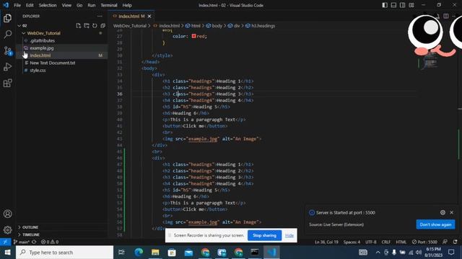
Task: Open the Extensions view
Action: (x=8, y=83)
